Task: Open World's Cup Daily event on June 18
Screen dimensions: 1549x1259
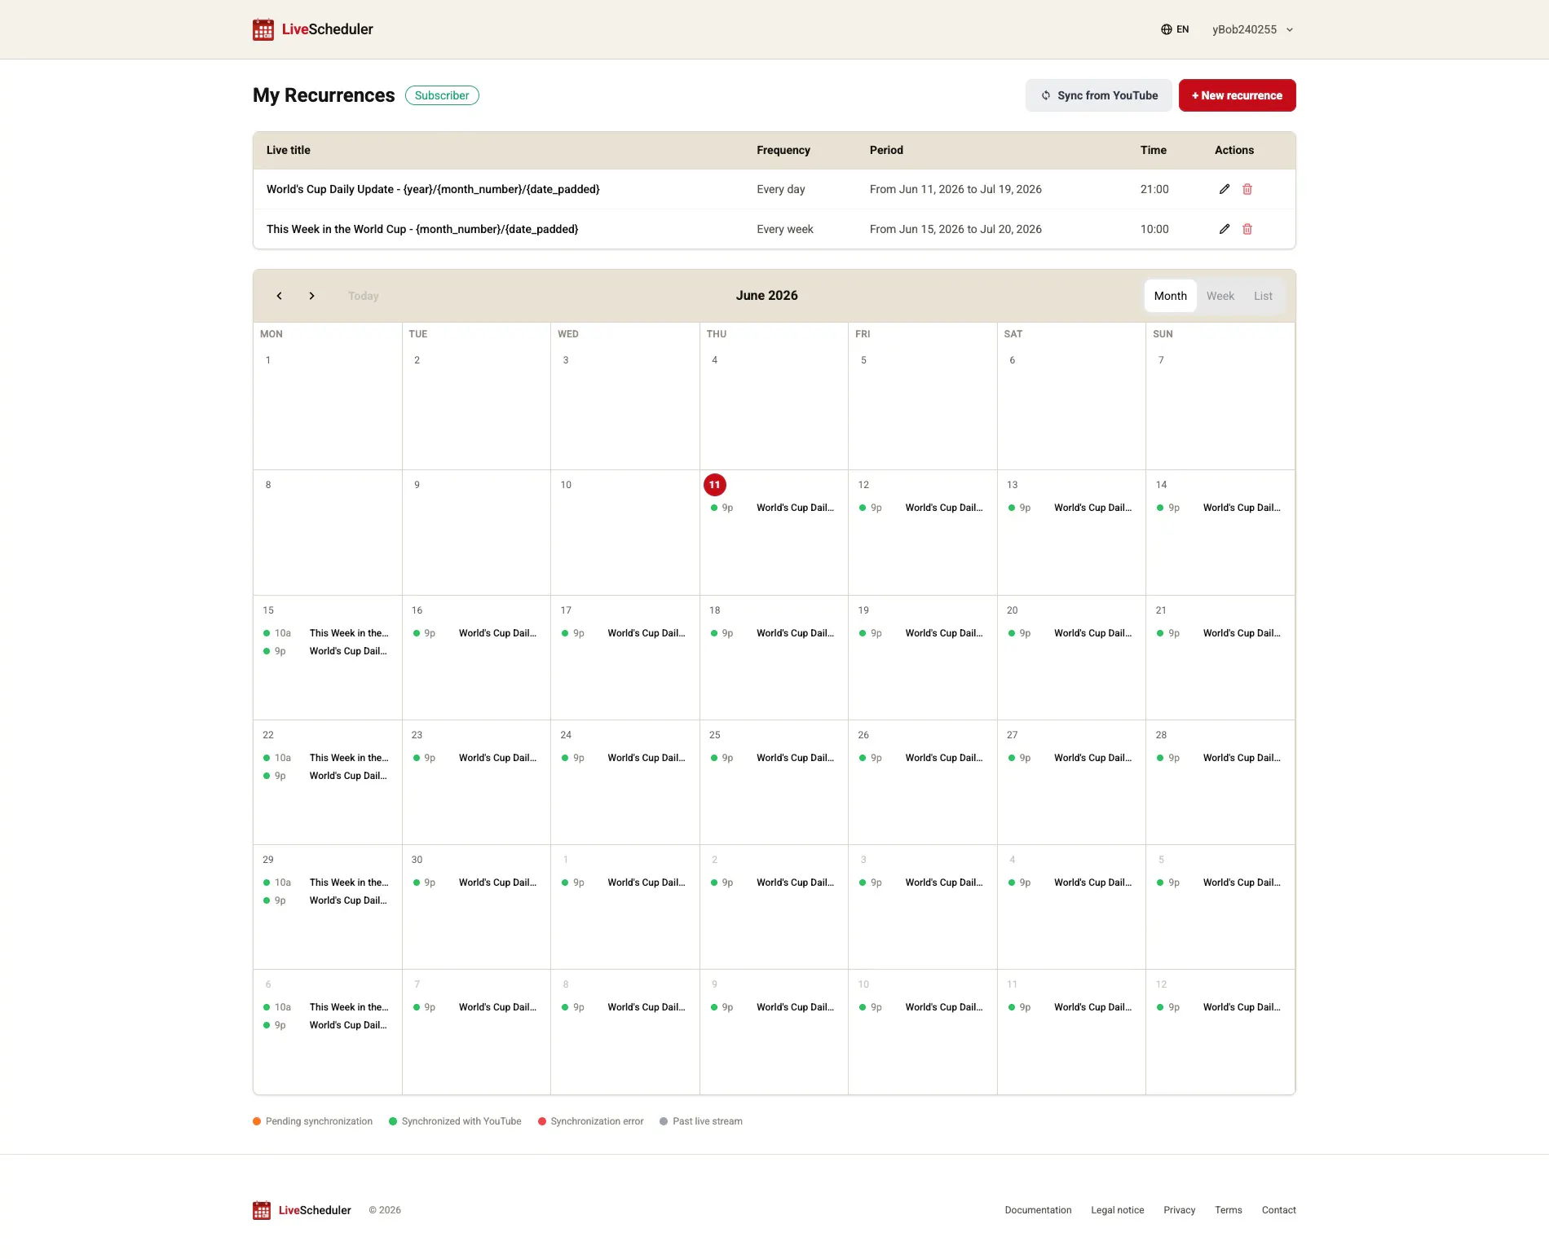Action: pos(773,633)
